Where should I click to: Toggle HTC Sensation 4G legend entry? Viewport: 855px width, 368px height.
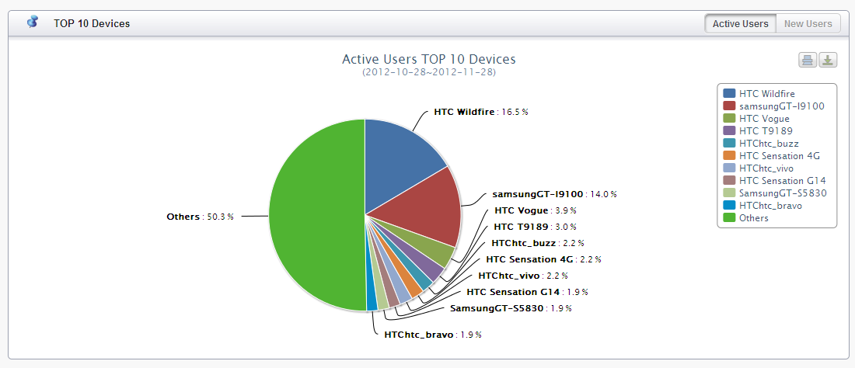pyautogui.click(x=771, y=156)
